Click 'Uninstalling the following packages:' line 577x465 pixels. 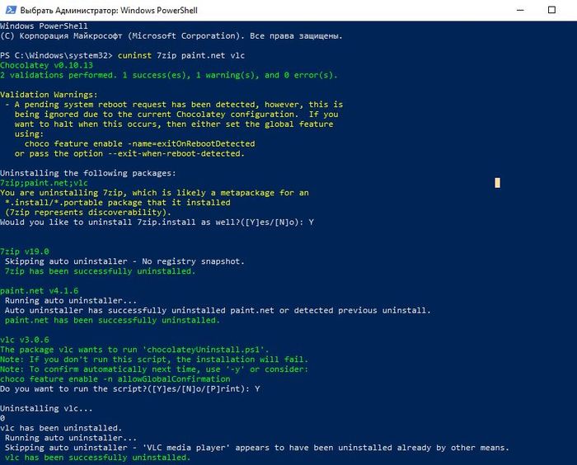point(88,173)
